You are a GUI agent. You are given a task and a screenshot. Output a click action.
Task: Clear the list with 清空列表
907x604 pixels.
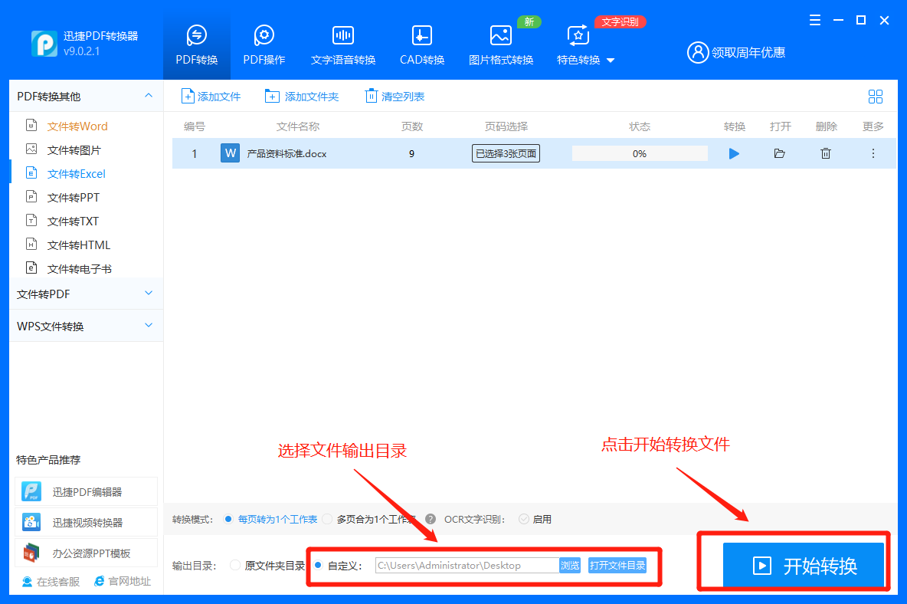tap(395, 96)
